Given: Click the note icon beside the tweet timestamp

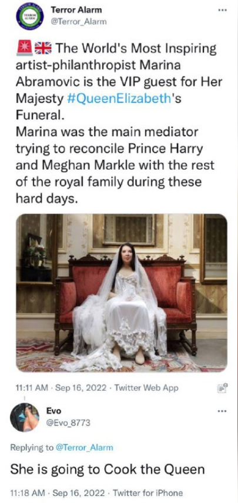Looking at the screenshot, I should click(x=222, y=388).
